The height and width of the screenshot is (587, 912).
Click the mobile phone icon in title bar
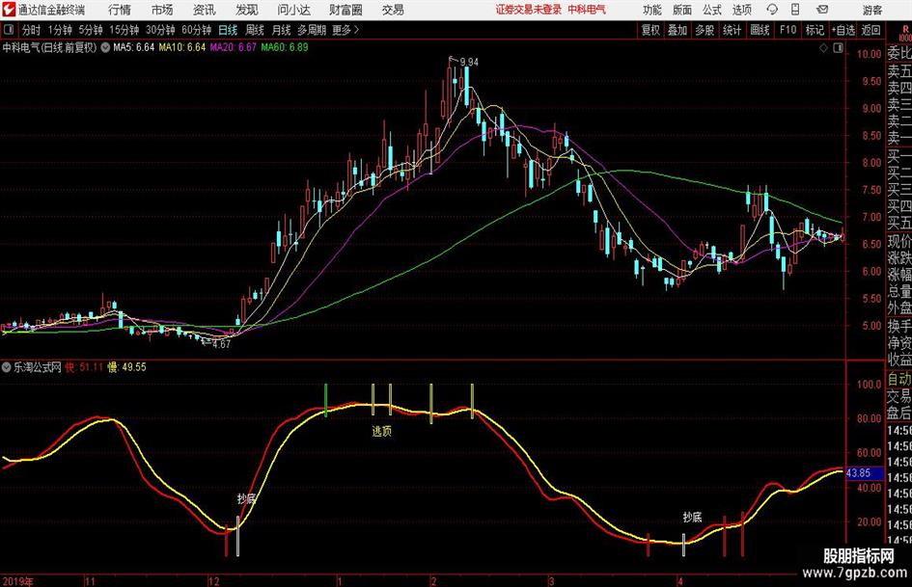tap(795, 10)
